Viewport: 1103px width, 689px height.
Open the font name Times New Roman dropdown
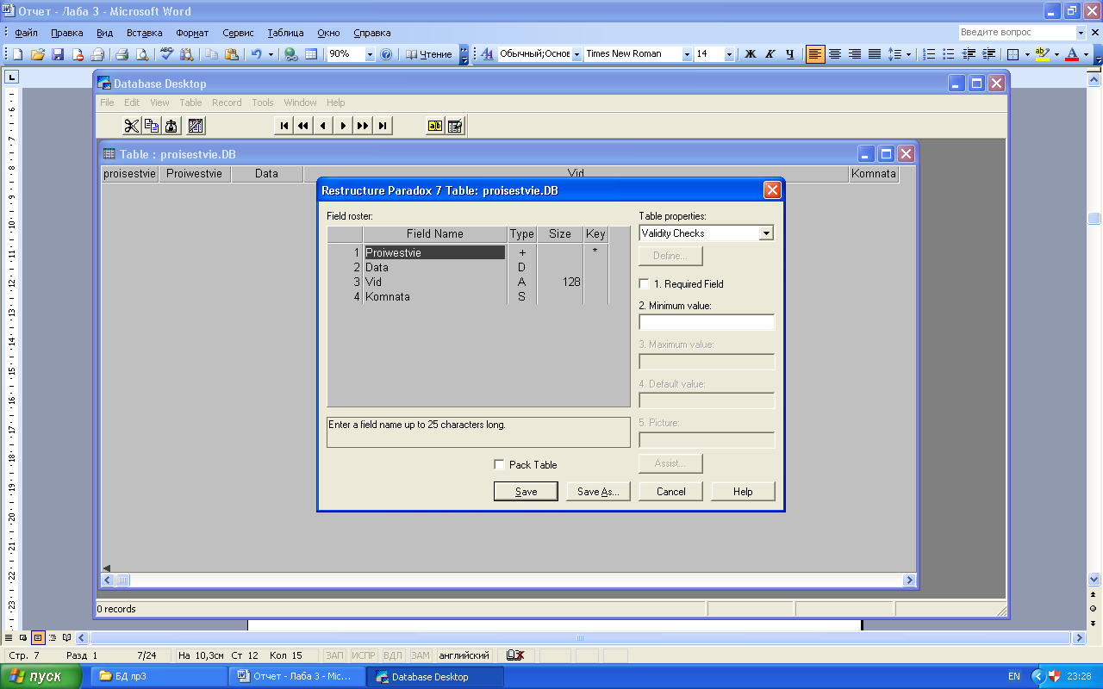pyautogui.click(x=687, y=54)
